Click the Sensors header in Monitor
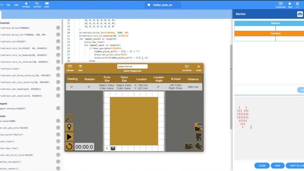Image resolution: width=304 pixels, height=171 pixels. click(x=275, y=23)
